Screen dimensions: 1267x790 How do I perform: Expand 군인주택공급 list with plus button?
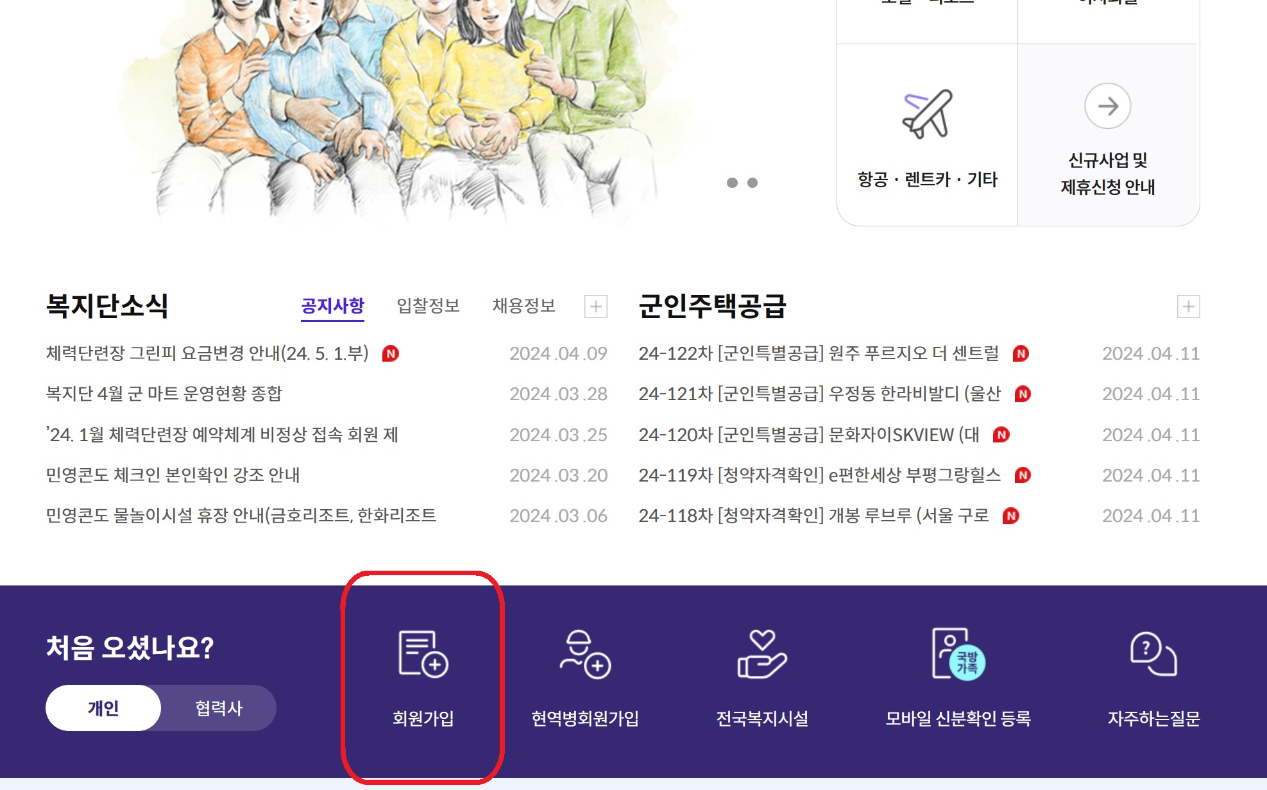(1188, 307)
